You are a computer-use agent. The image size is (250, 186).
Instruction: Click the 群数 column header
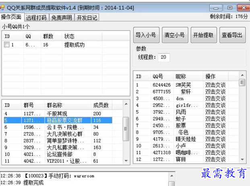51,36
